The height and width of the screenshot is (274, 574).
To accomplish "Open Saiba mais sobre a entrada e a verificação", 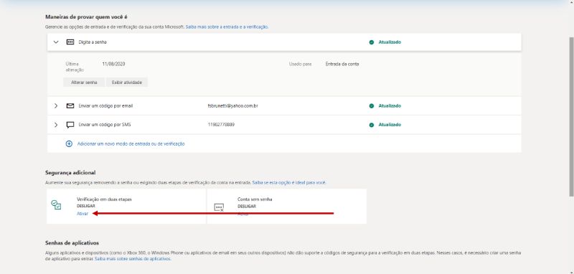I will (x=227, y=27).
